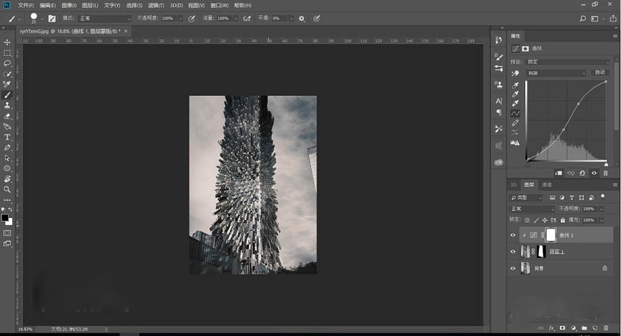This screenshot has width=621, height=336.
Task: Select the Zoom magnifier tool
Action: [x=8, y=189]
